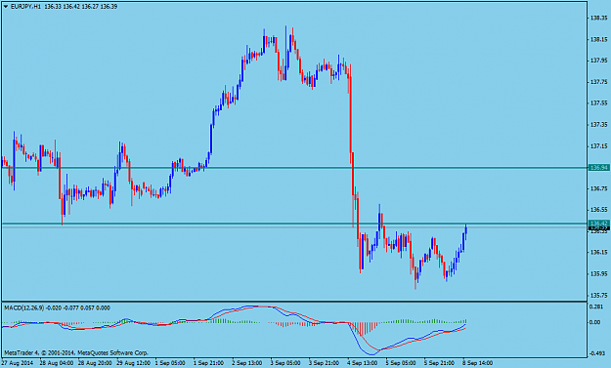Click the 137.95 price axis label
The width and height of the screenshot is (611, 368).
click(x=599, y=61)
